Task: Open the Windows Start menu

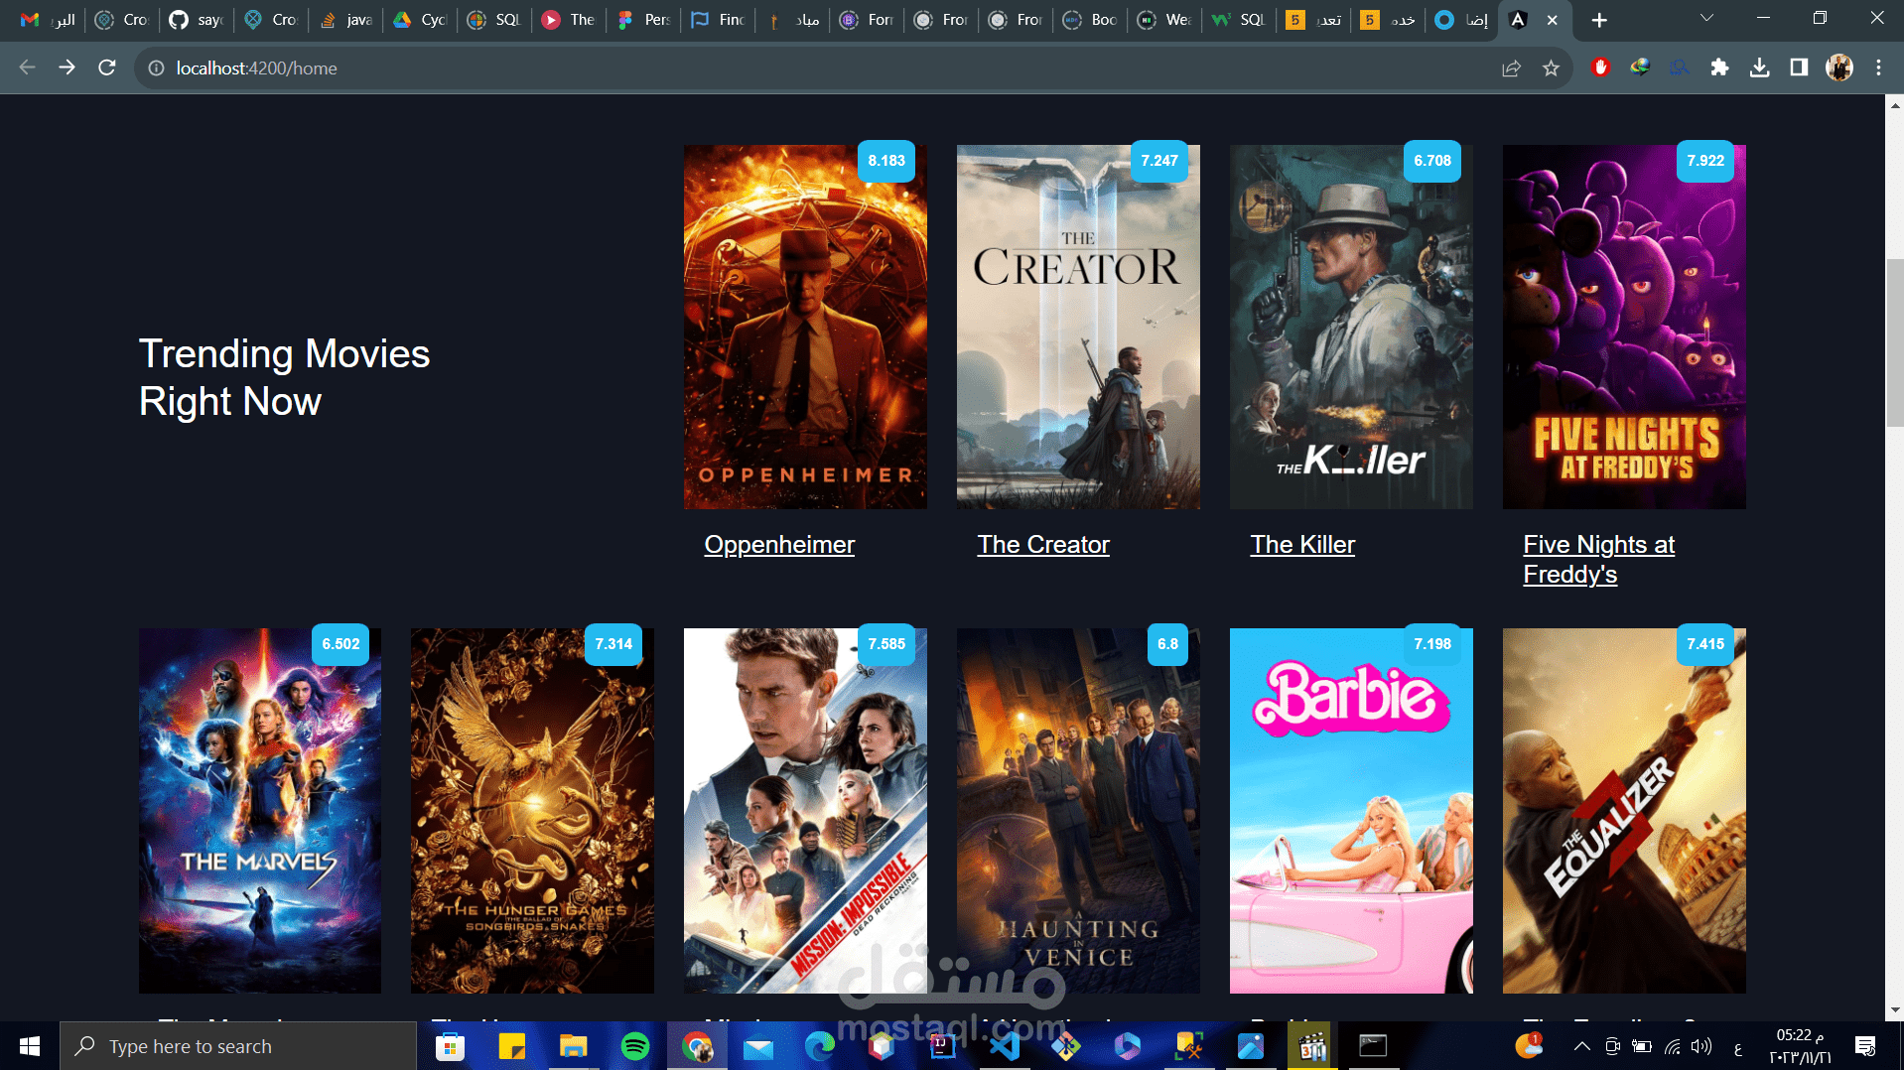Action: pos(29,1046)
